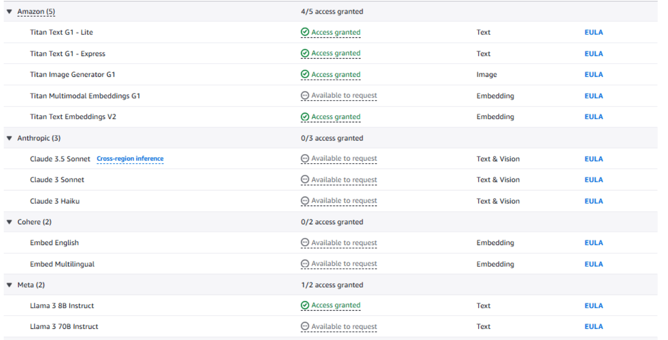Click green checkmark icon for Llama 3 8B Instruct
This screenshot has width=668, height=340.
point(305,306)
